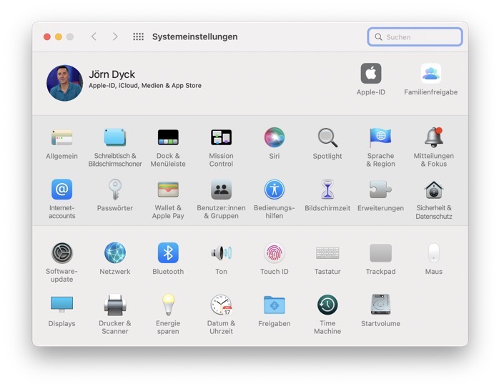Show all preferences grid button
Screen dimensions: 499x384
coord(138,36)
